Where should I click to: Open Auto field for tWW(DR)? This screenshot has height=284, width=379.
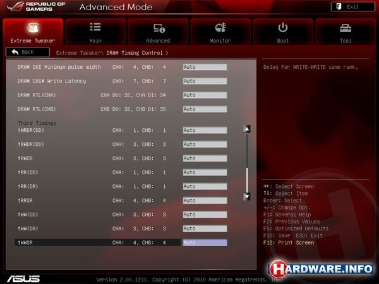click(x=205, y=228)
